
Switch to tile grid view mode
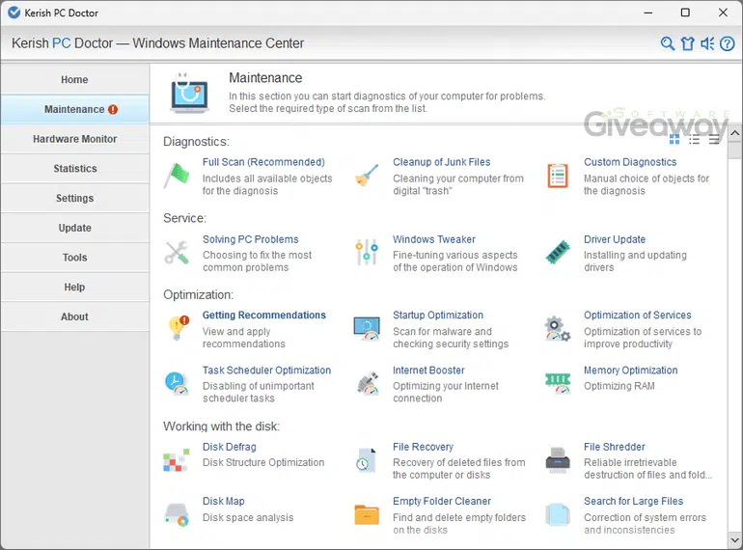pyautogui.click(x=674, y=139)
